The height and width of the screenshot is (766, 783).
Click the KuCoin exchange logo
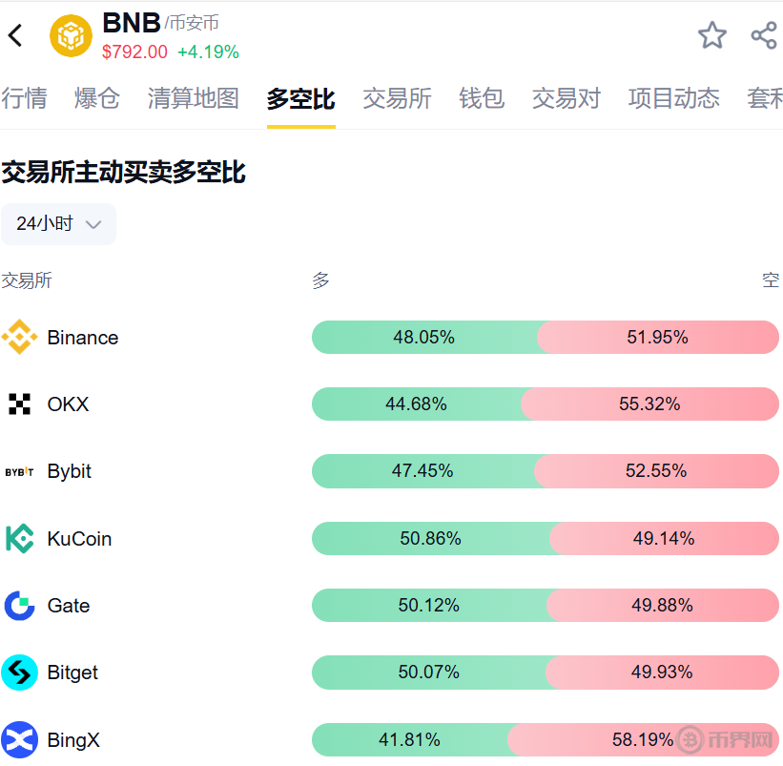[19, 539]
